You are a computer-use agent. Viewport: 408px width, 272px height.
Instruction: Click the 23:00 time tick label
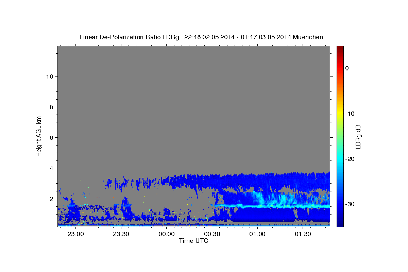[x=75, y=234]
